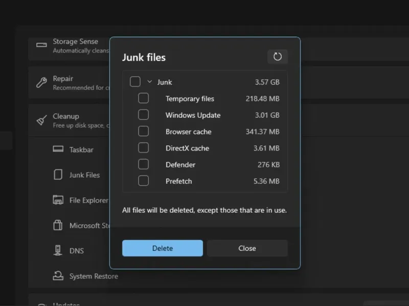Image resolution: width=409 pixels, height=306 pixels.
Task: Click the Repair wrench icon
Action: coord(41,83)
